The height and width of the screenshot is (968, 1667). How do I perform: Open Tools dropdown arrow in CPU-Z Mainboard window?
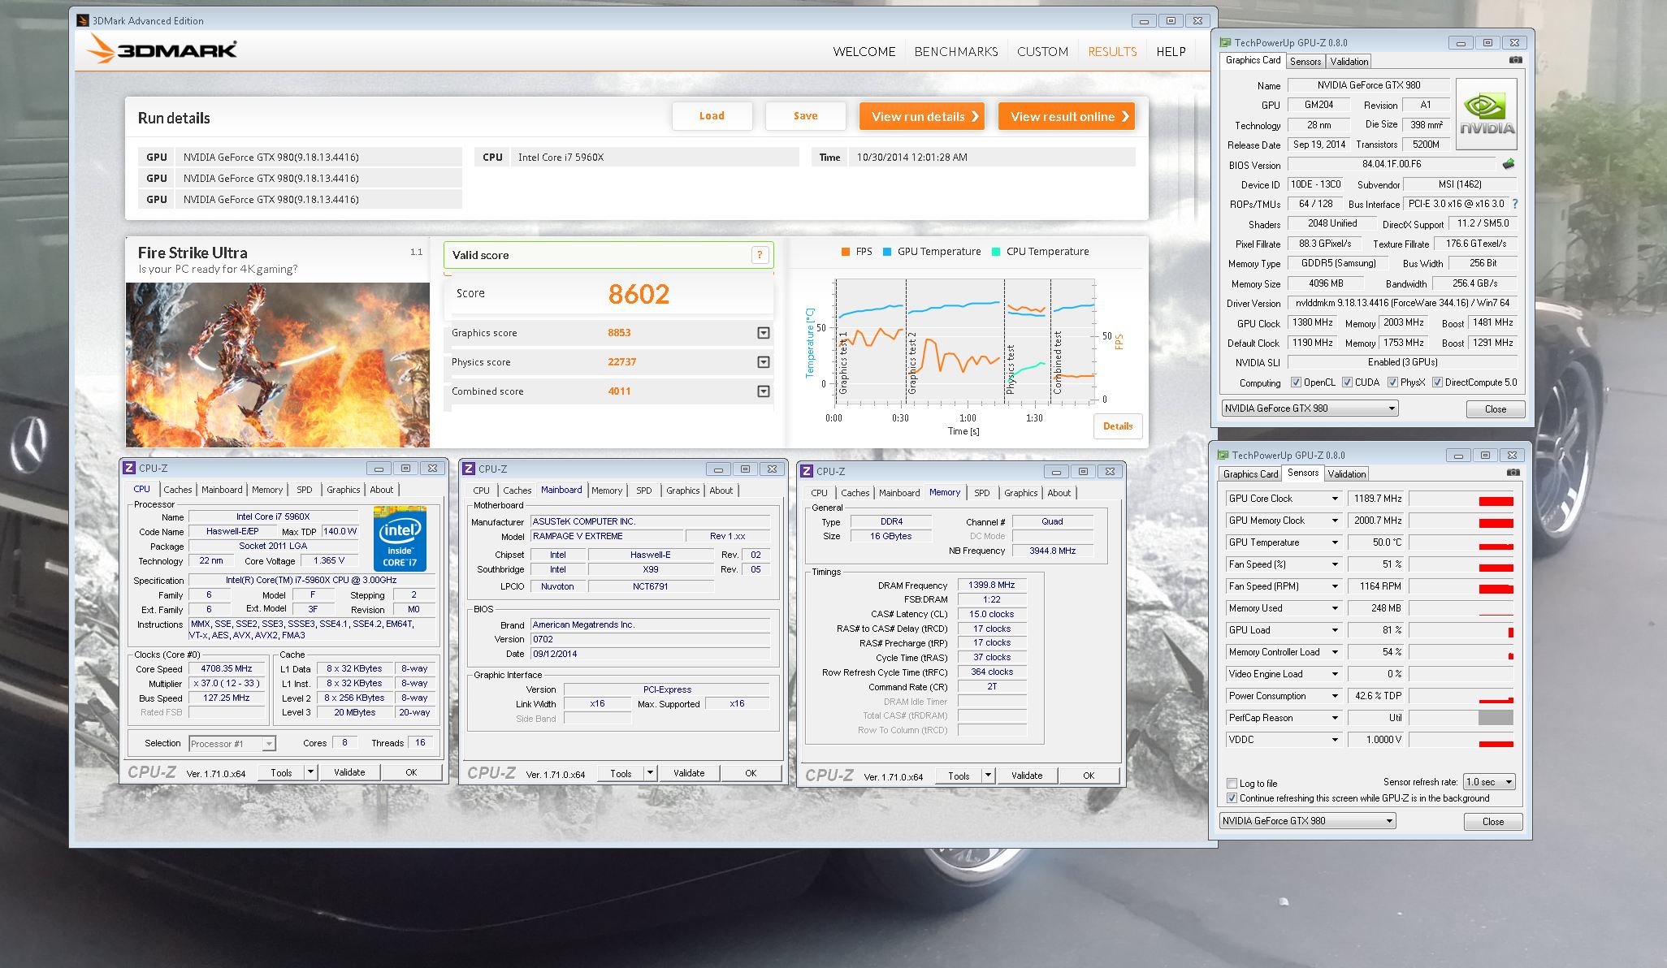(650, 773)
